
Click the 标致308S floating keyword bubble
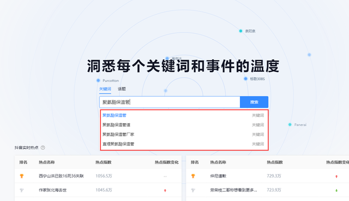[x=255, y=79]
